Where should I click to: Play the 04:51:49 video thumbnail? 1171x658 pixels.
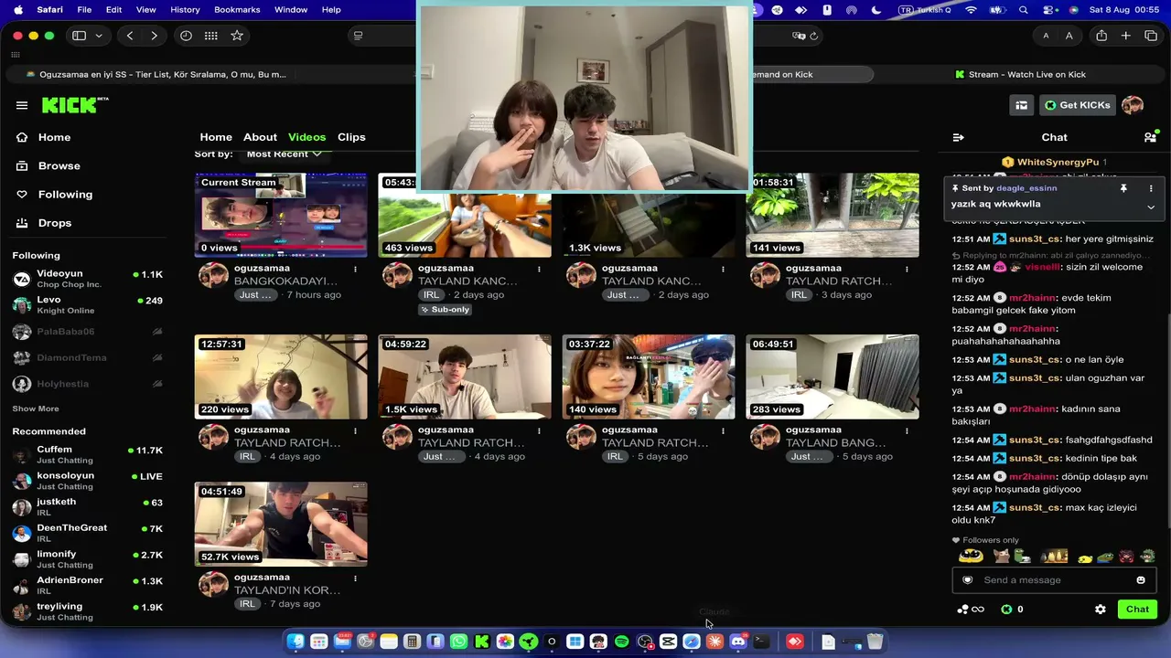(x=281, y=525)
